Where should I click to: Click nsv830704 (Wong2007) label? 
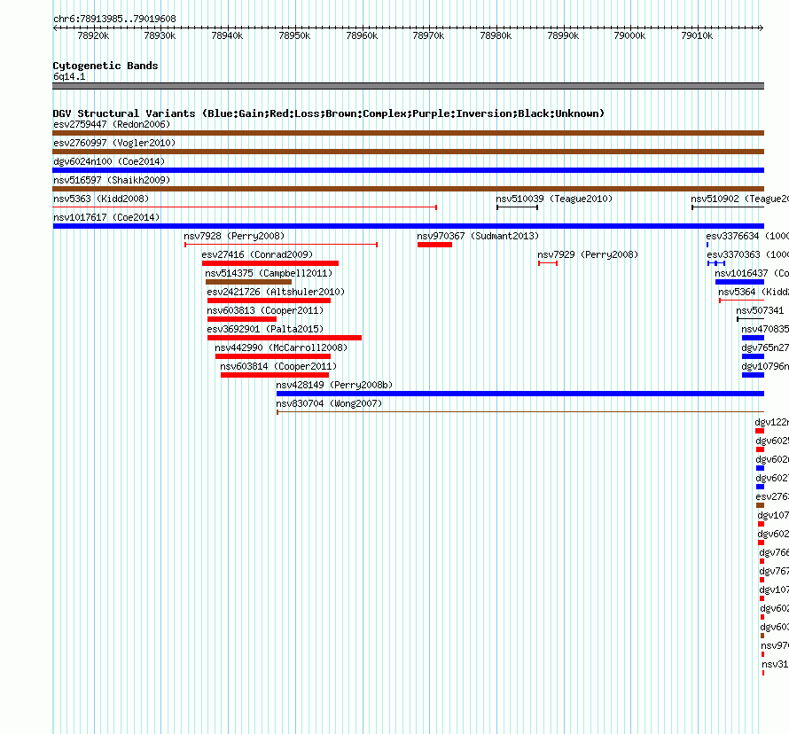click(x=329, y=403)
